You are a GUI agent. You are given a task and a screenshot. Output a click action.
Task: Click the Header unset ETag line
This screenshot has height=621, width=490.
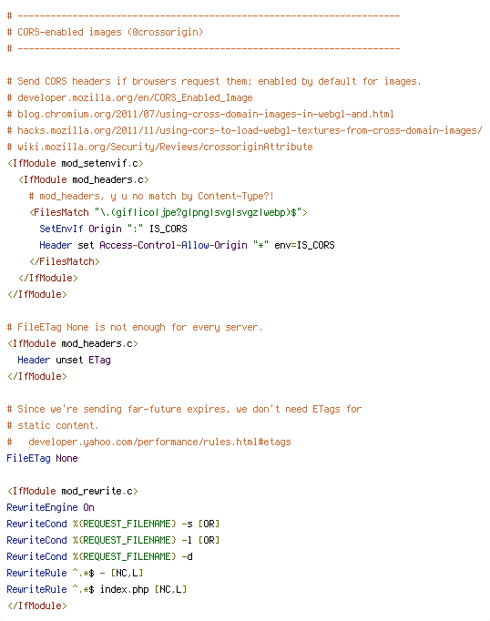click(x=64, y=360)
